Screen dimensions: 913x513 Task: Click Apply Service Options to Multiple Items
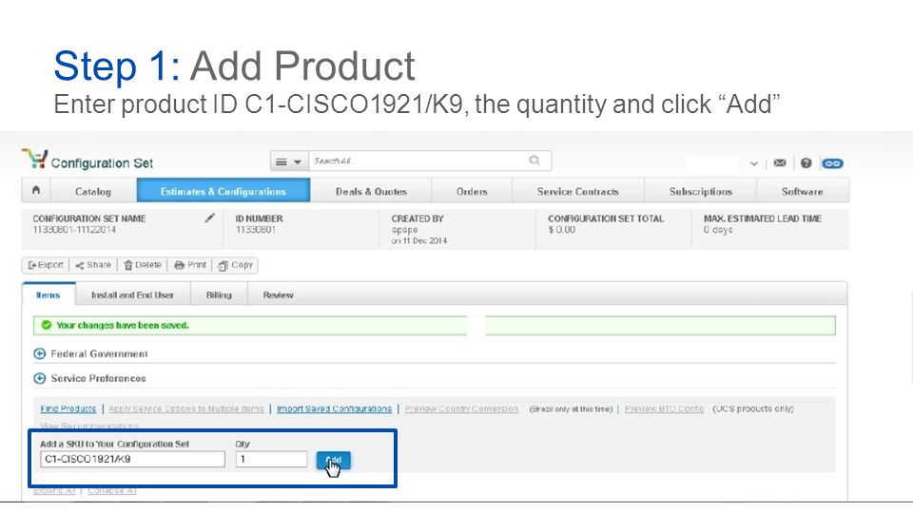(x=186, y=408)
